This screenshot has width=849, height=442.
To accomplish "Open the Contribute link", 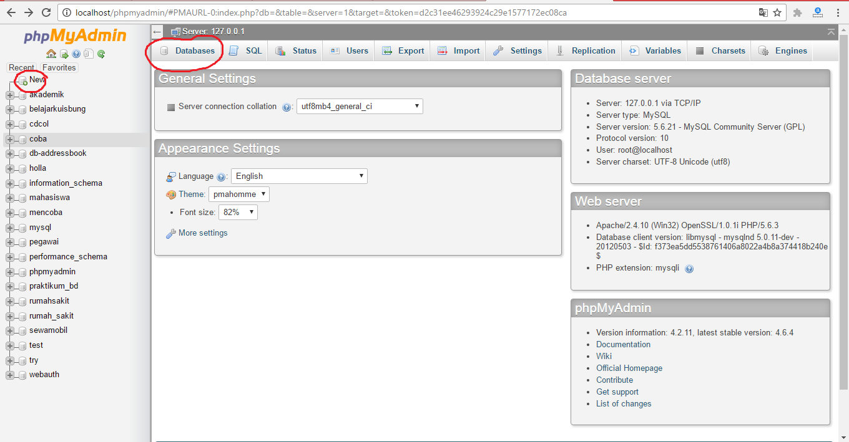I will coord(614,380).
